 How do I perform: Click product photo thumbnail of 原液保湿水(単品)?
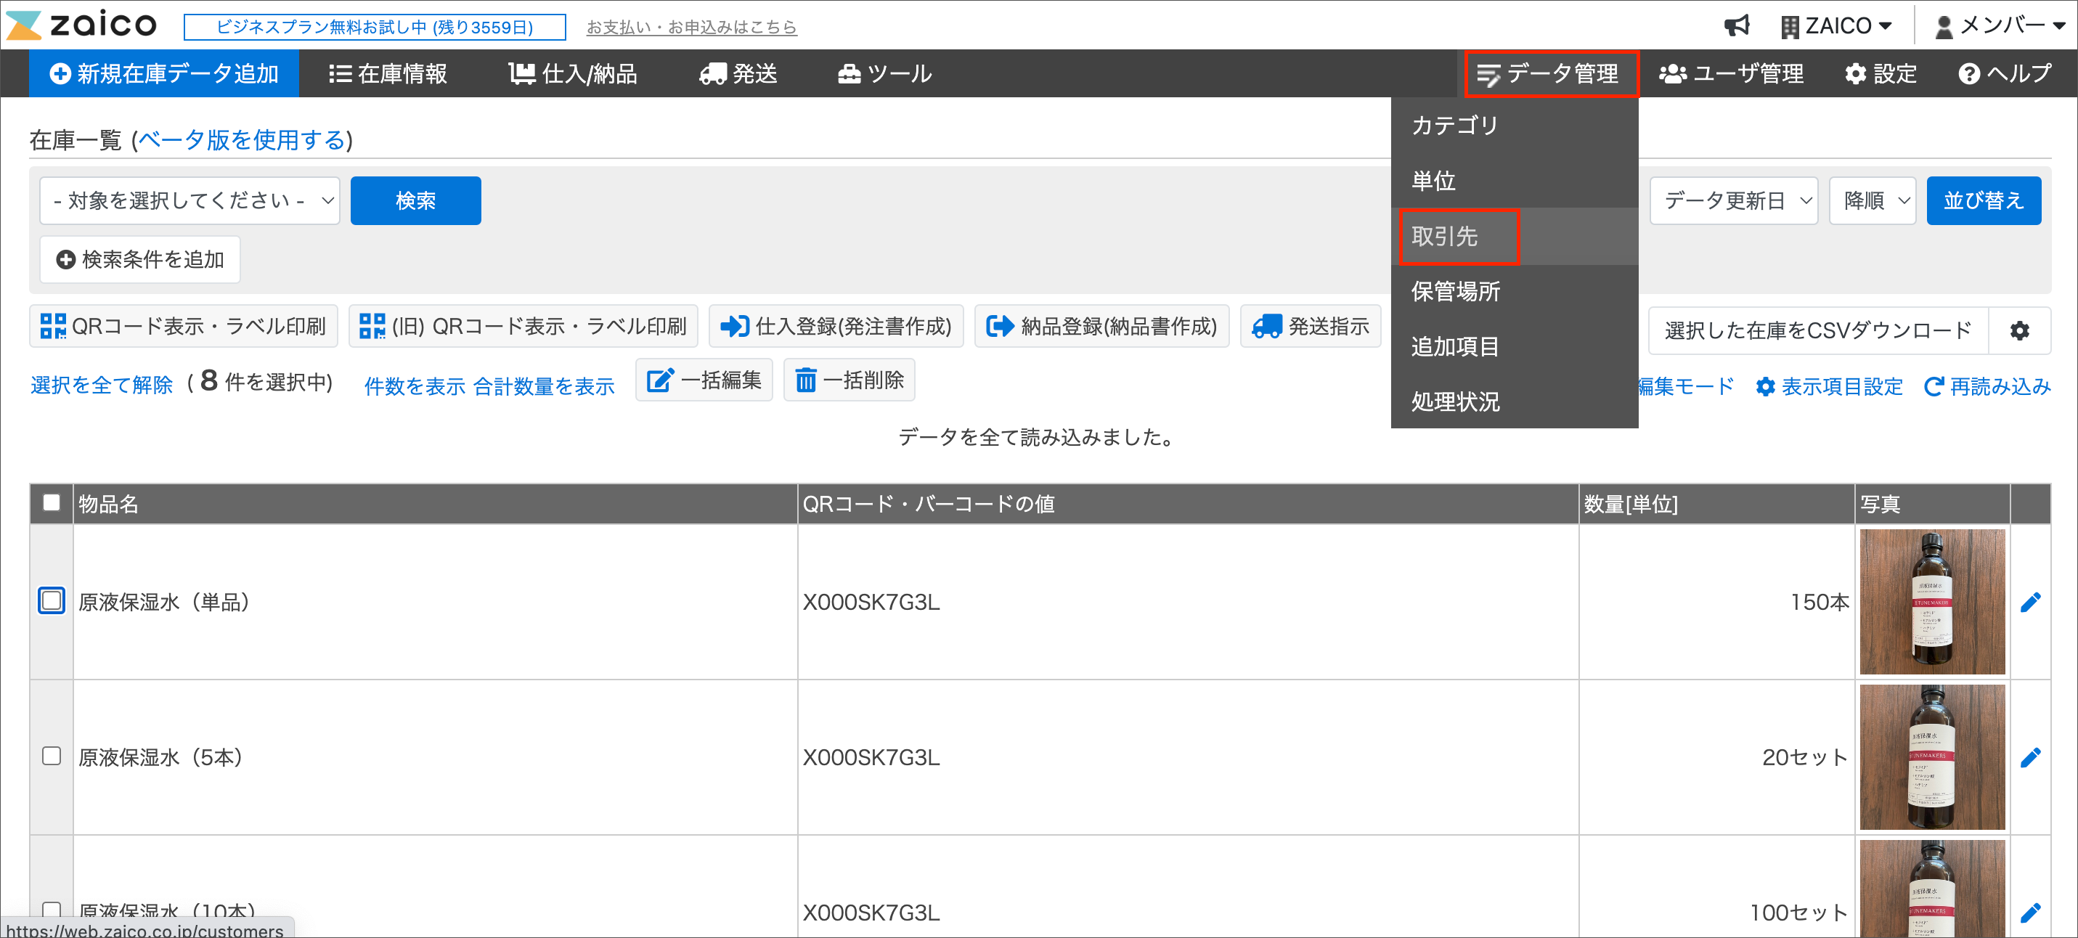click(1931, 602)
